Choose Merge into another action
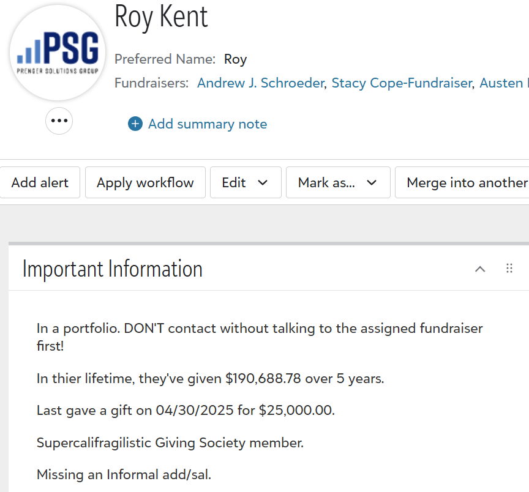The height and width of the screenshot is (492, 529). point(467,182)
